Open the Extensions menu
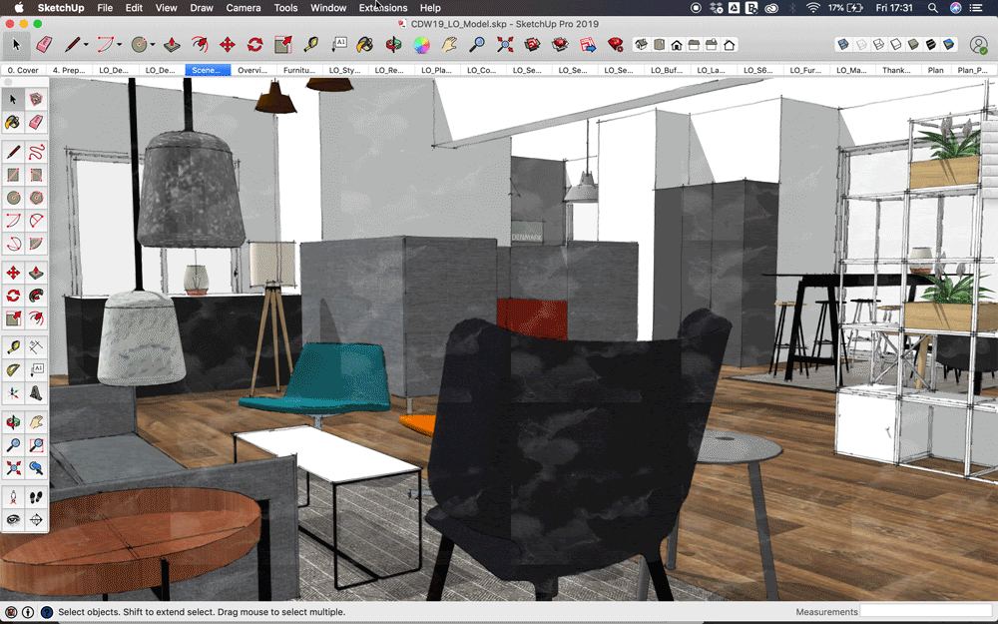The image size is (998, 624). pyautogui.click(x=383, y=7)
